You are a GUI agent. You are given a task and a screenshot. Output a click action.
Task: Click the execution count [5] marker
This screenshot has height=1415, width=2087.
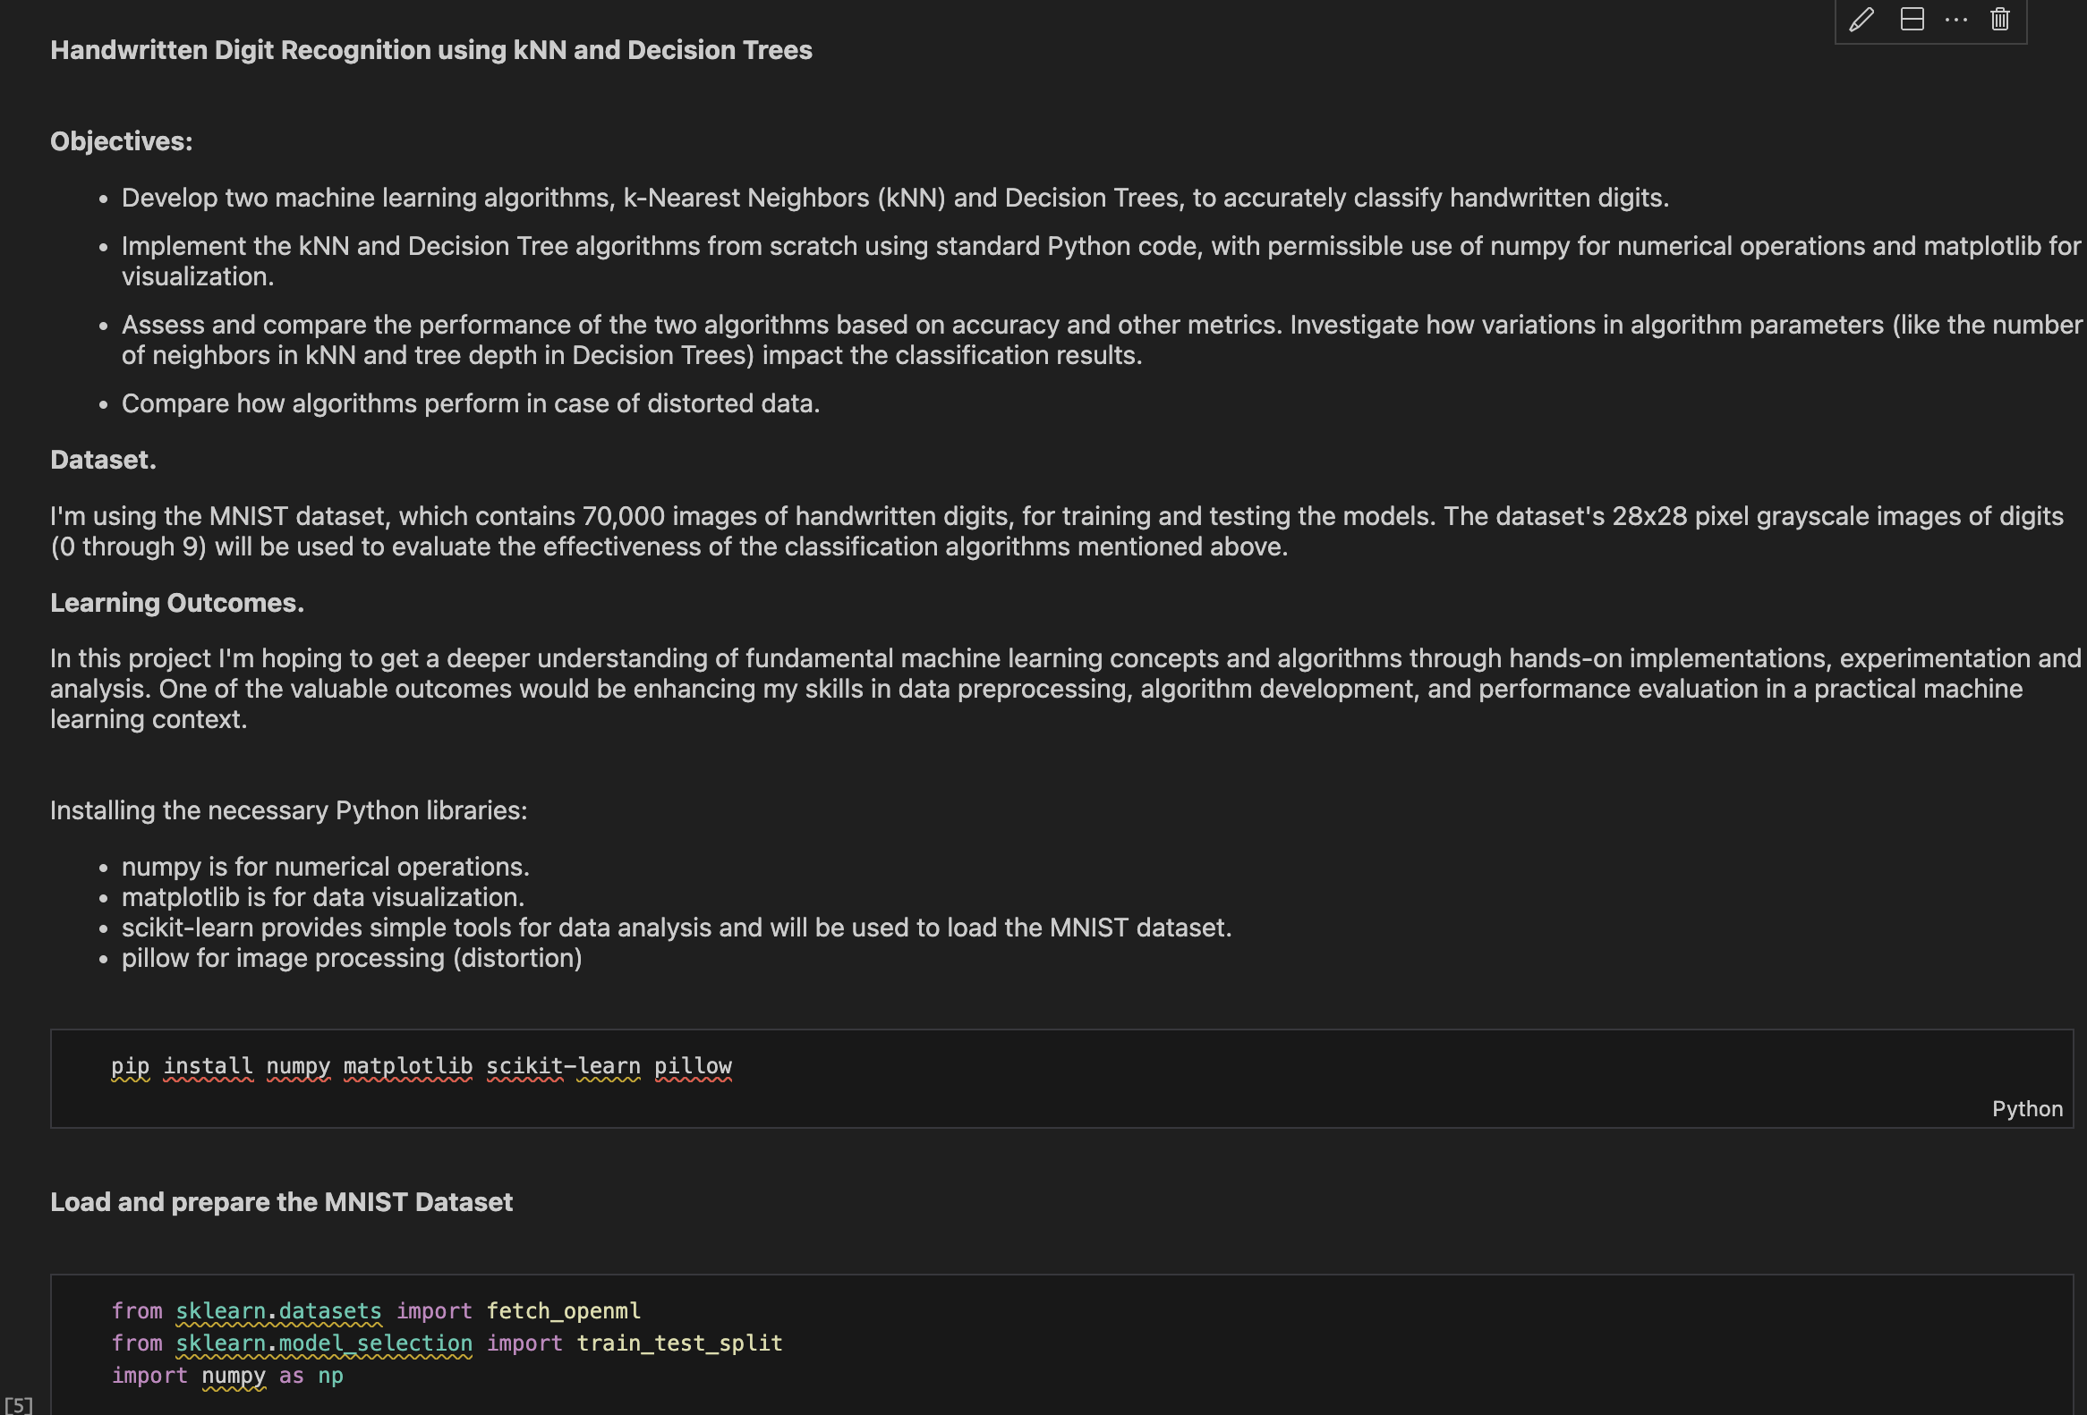pos(18,1404)
